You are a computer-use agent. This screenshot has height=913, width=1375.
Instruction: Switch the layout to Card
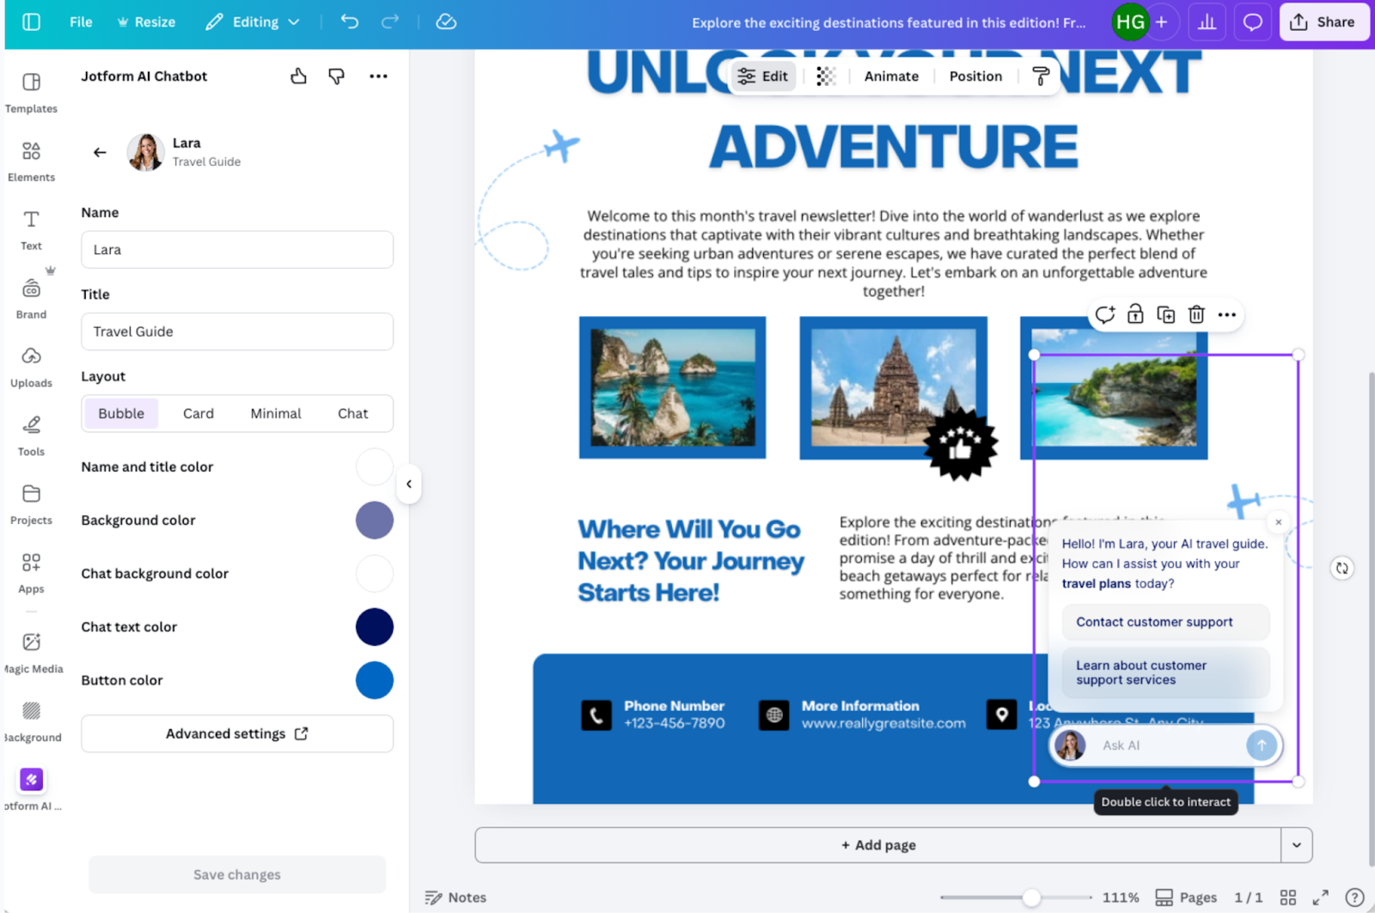[x=198, y=413]
